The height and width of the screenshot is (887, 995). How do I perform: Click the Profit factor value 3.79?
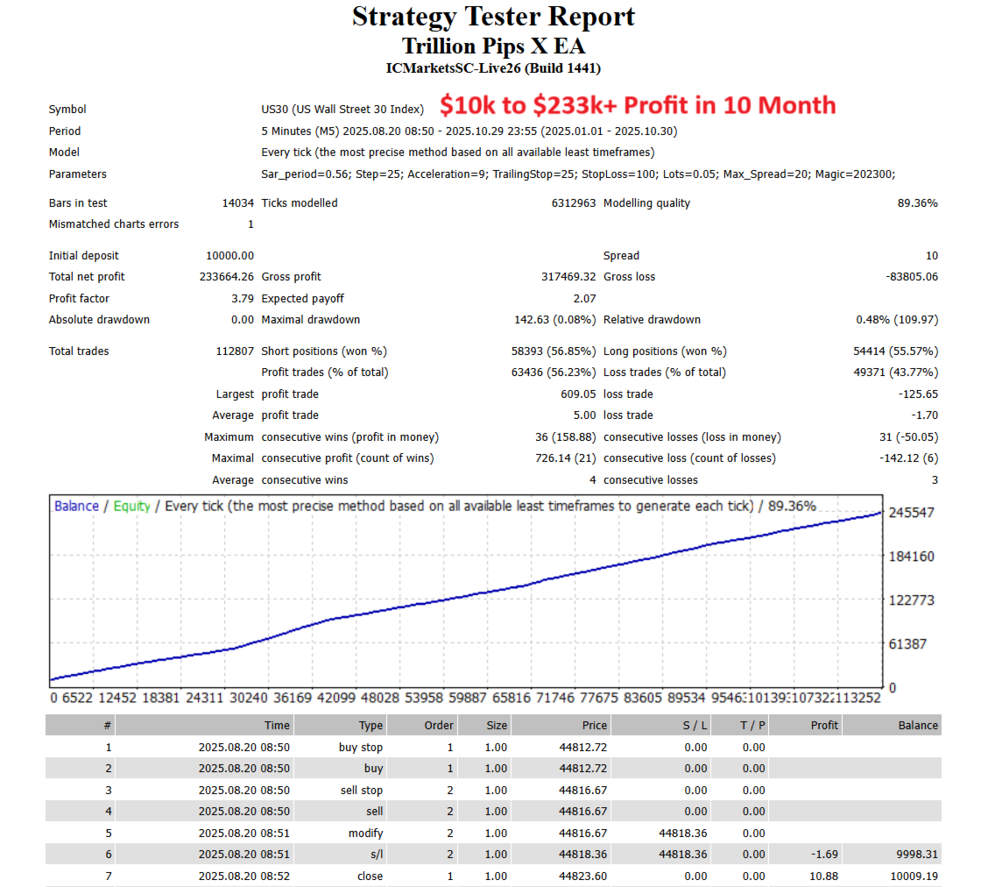243,298
